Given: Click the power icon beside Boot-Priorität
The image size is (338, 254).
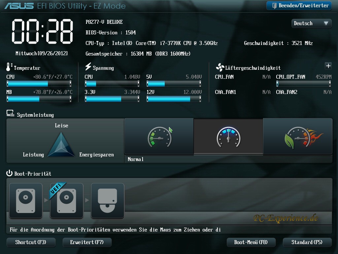Looking at the screenshot, I should 10,174.
